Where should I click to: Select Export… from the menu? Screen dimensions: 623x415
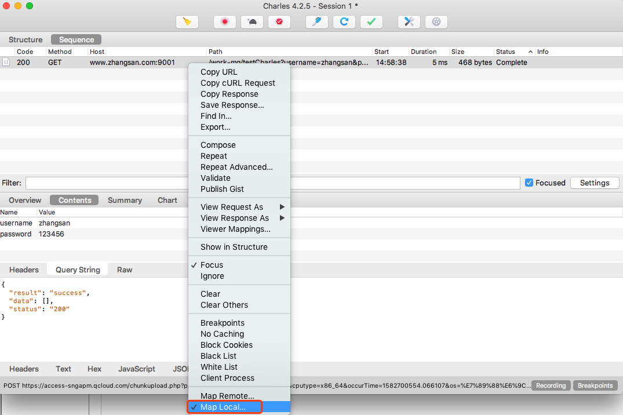[239, 127]
